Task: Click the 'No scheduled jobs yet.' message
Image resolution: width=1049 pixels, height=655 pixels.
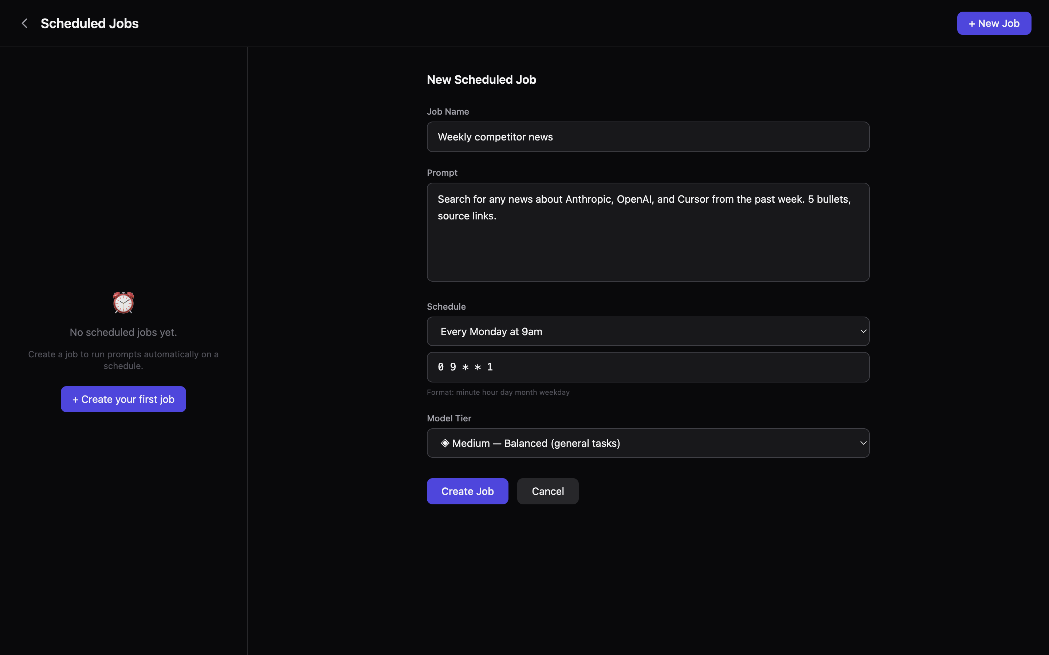Action: (123, 332)
